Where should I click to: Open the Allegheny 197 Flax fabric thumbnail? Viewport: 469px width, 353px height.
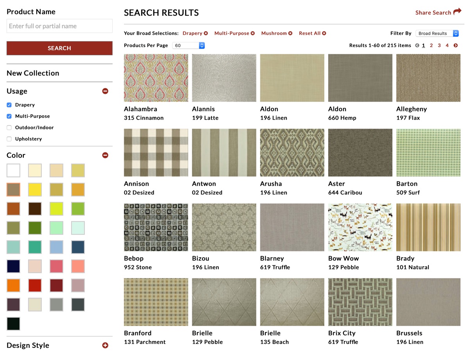point(428,78)
